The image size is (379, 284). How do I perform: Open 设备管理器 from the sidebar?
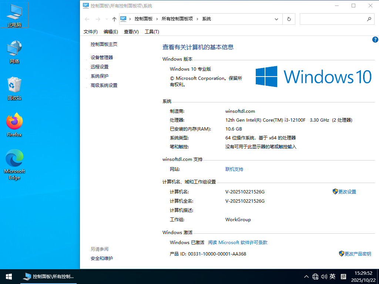[x=102, y=57]
